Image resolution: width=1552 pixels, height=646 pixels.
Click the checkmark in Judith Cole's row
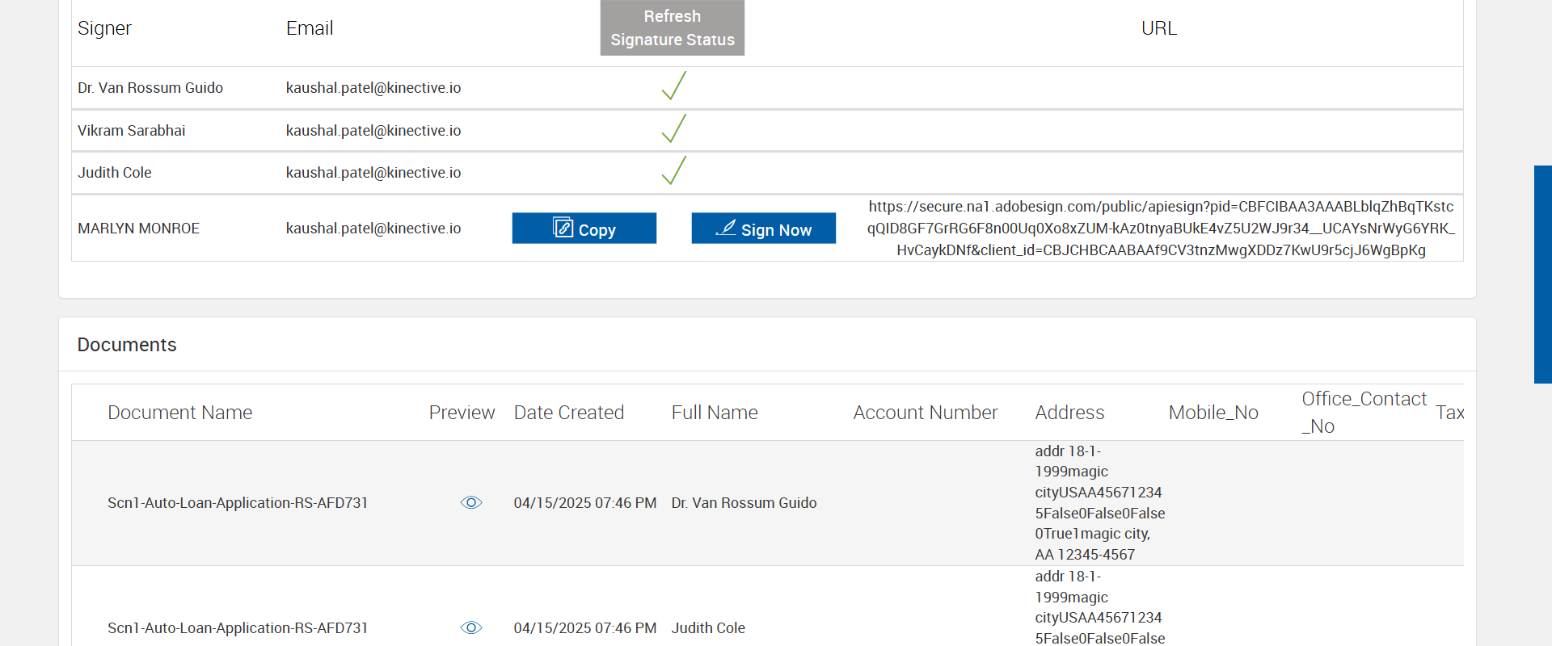pos(673,171)
